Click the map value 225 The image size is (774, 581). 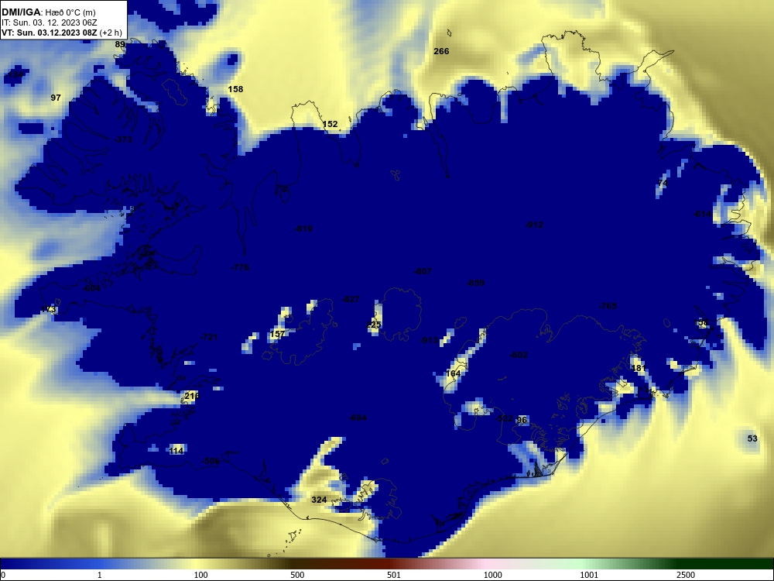[374, 325]
